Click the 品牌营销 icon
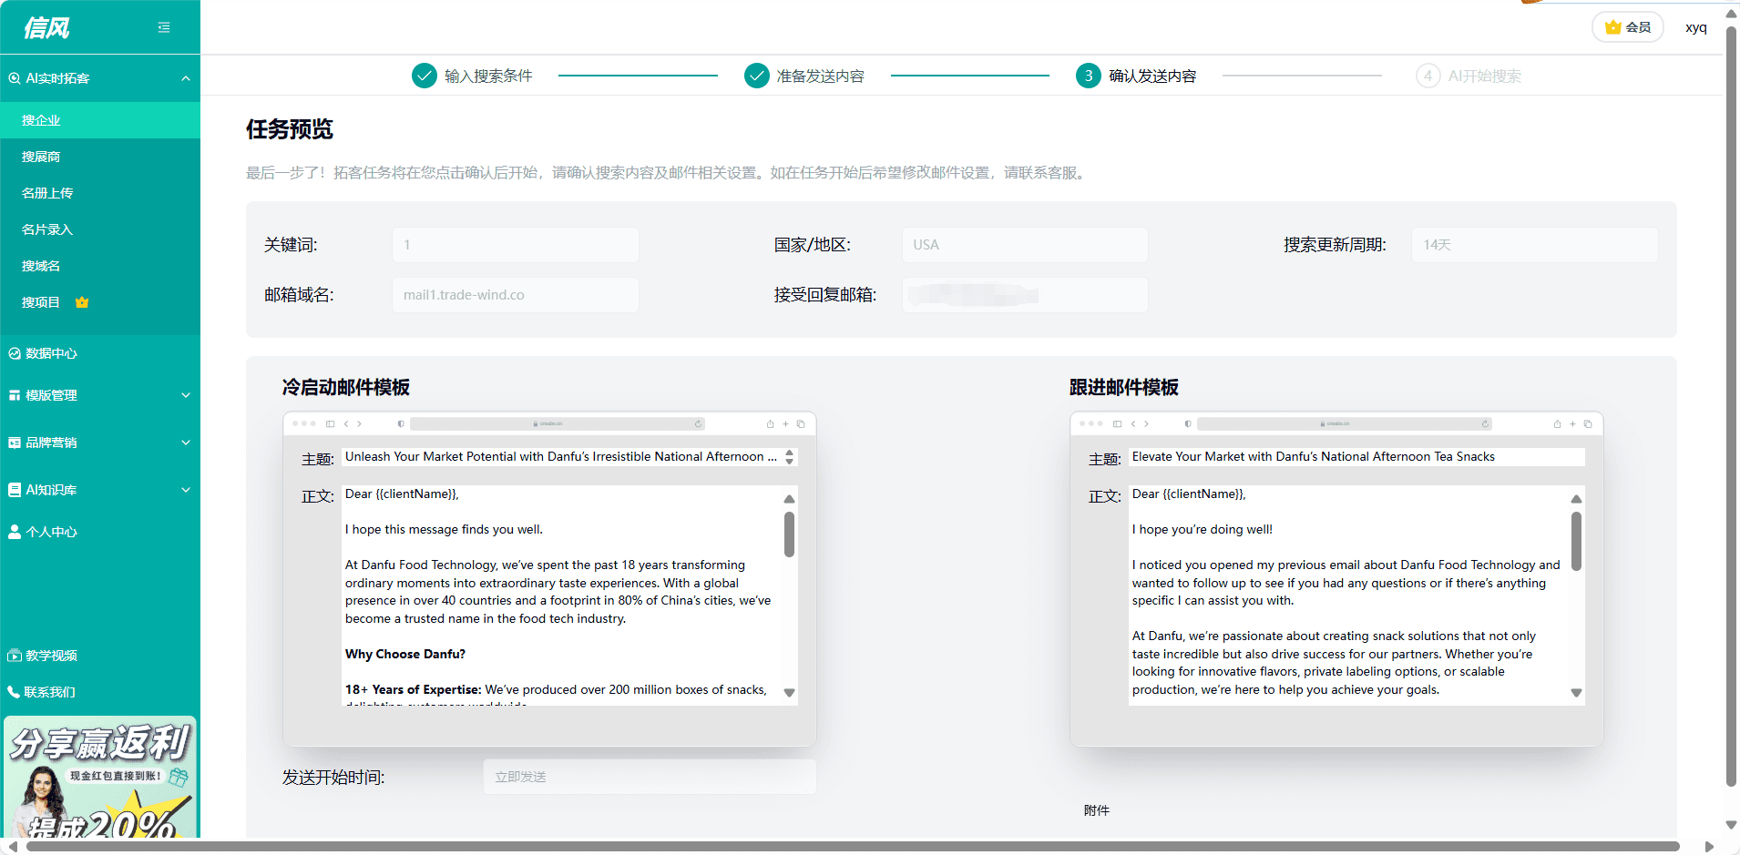Image resolution: width=1740 pixels, height=855 pixels. pos(15,443)
